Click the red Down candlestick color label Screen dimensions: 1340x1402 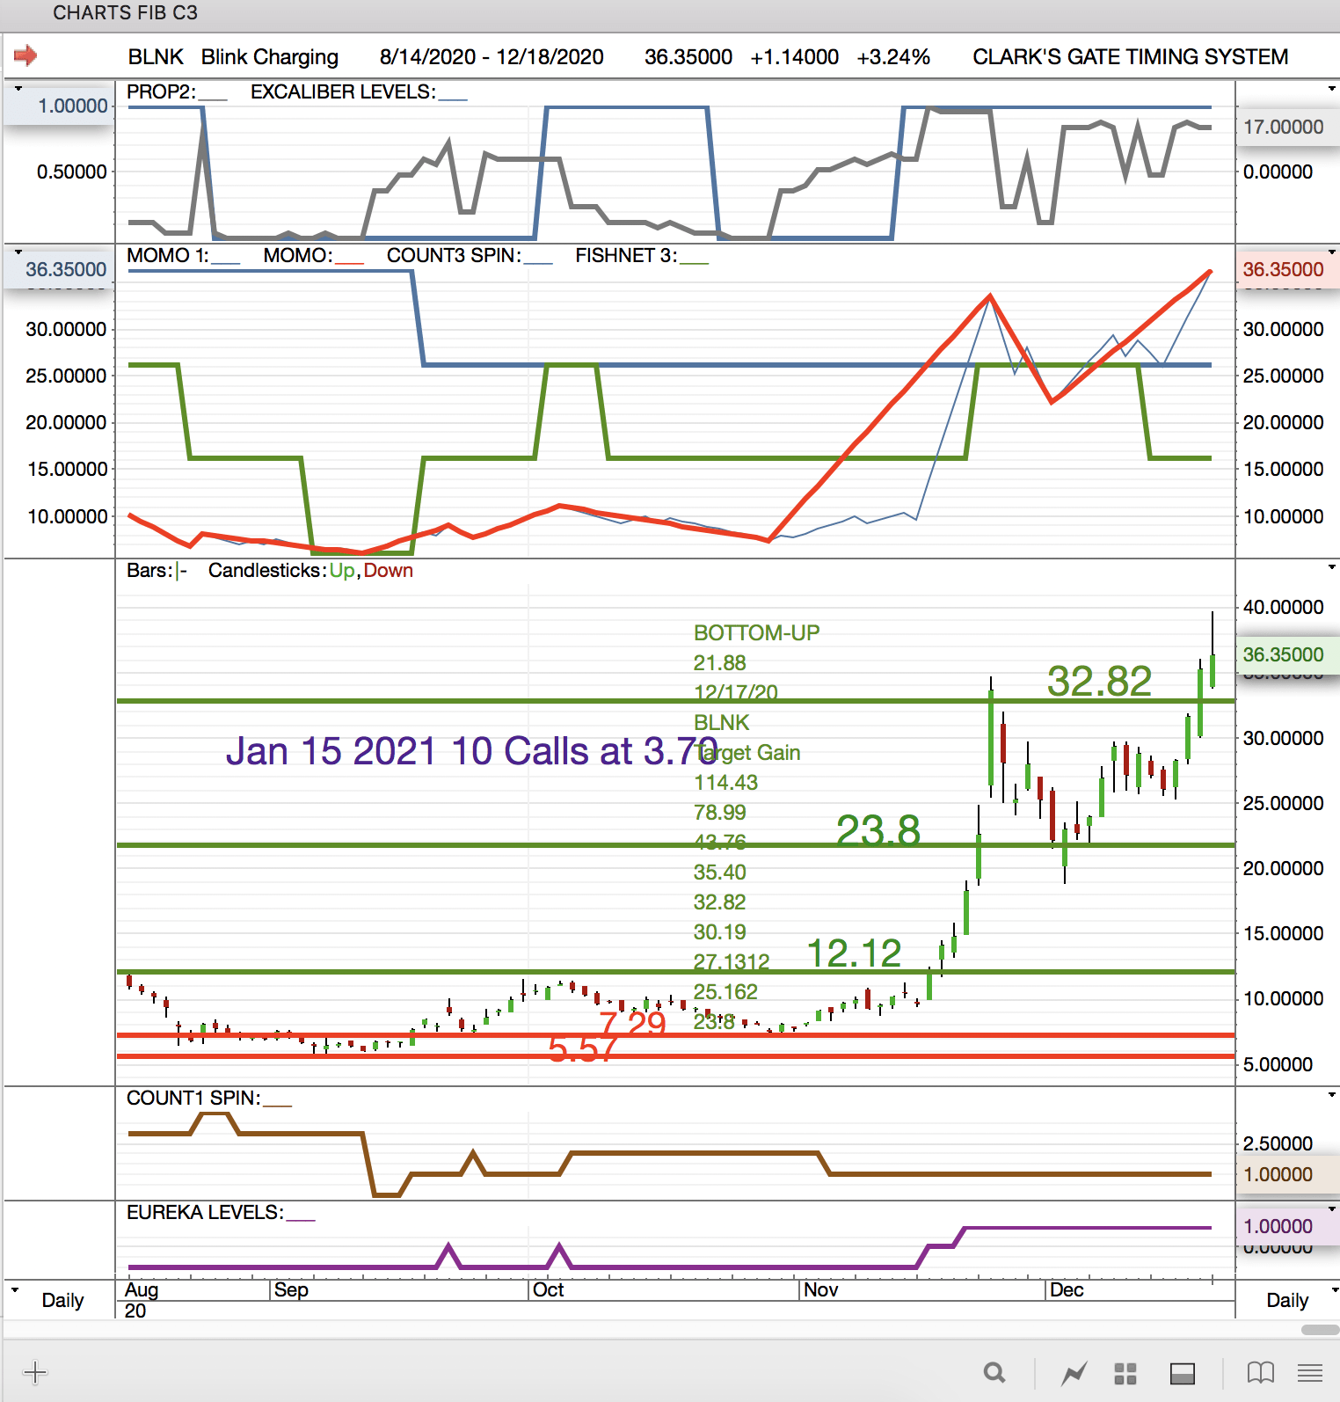pyautogui.click(x=389, y=571)
